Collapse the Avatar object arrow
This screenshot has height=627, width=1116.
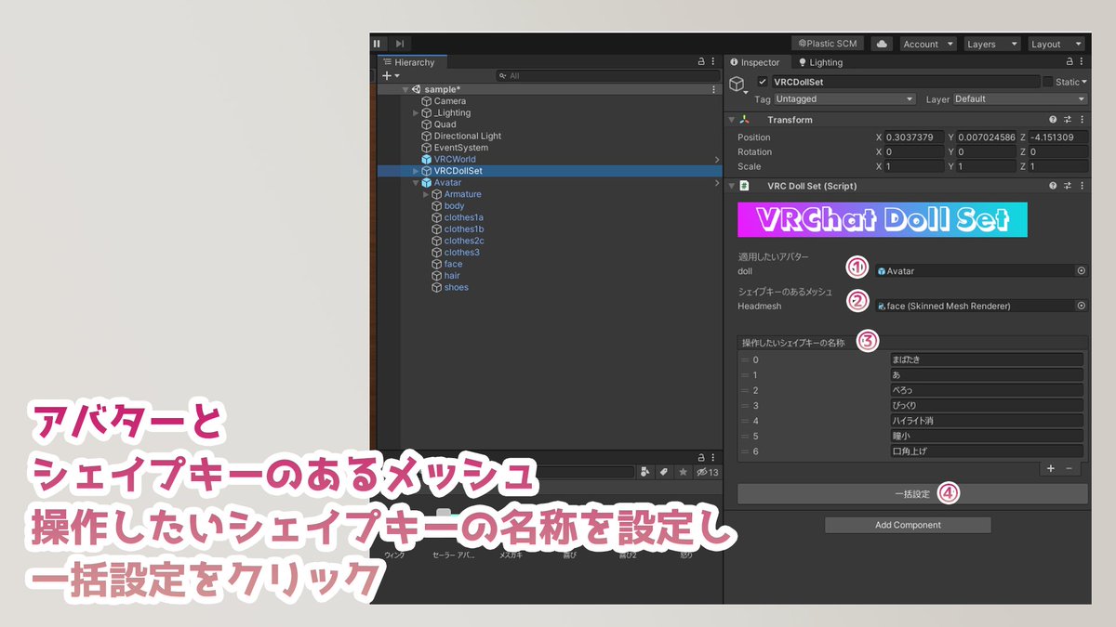pos(416,182)
